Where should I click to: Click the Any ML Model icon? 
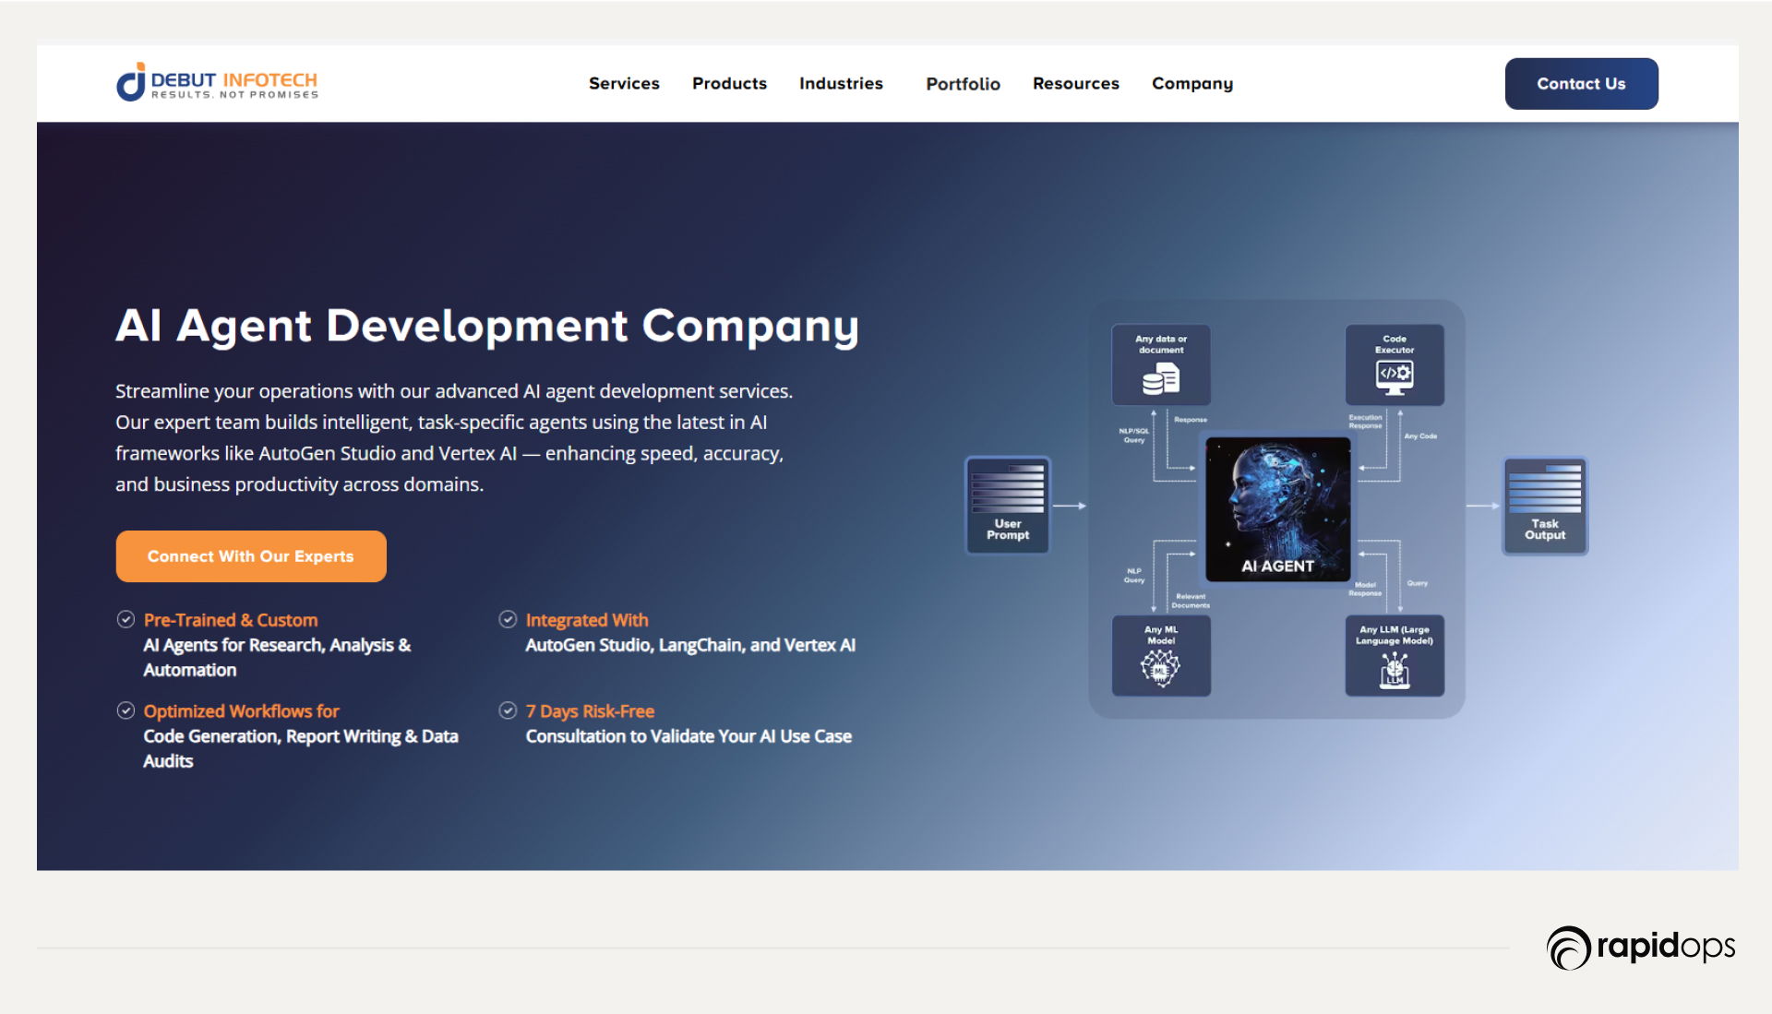[1160, 667]
